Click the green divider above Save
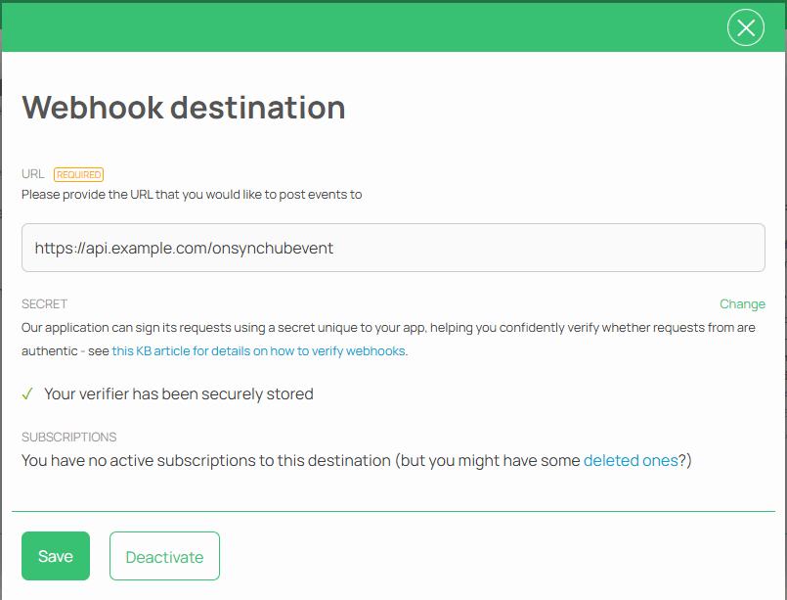Image resolution: width=787 pixels, height=600 pixels. point(393,511)
